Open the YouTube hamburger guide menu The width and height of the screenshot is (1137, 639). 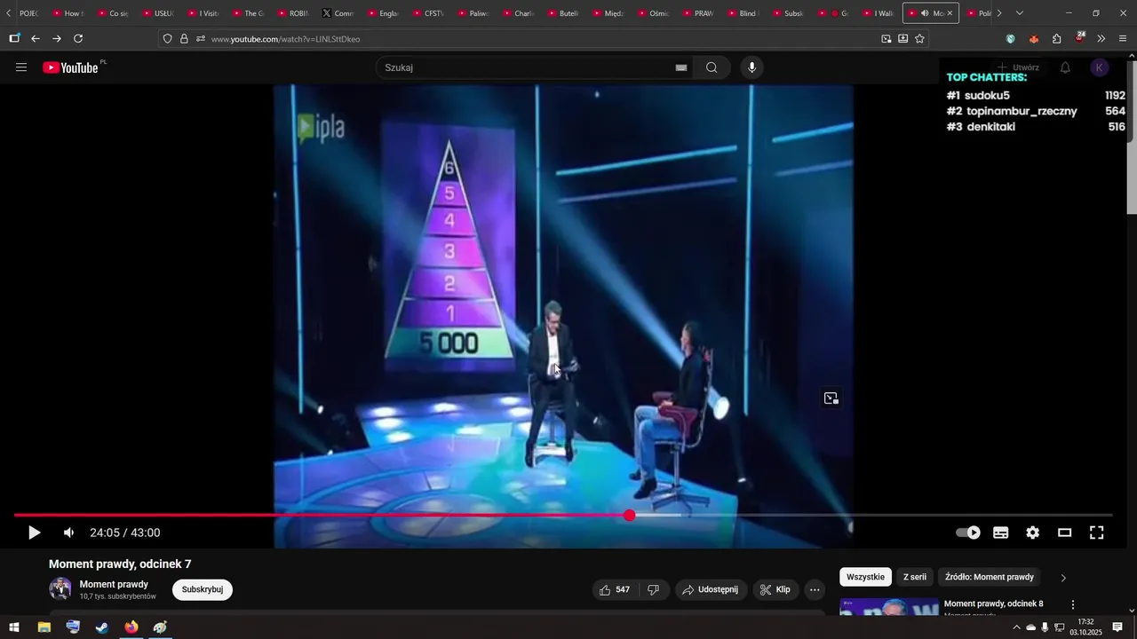(x=21, y=67)
